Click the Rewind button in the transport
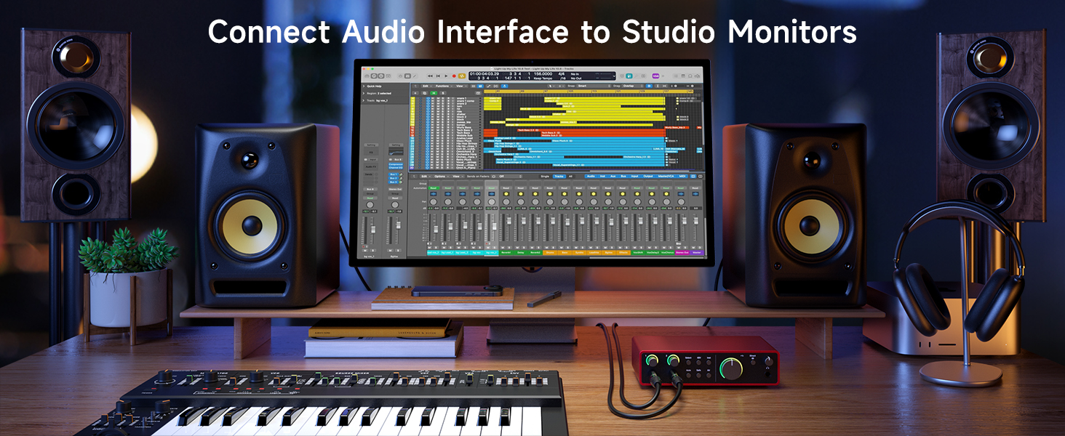The width and height of the screenshot is (1065, 436). (429, 76)
